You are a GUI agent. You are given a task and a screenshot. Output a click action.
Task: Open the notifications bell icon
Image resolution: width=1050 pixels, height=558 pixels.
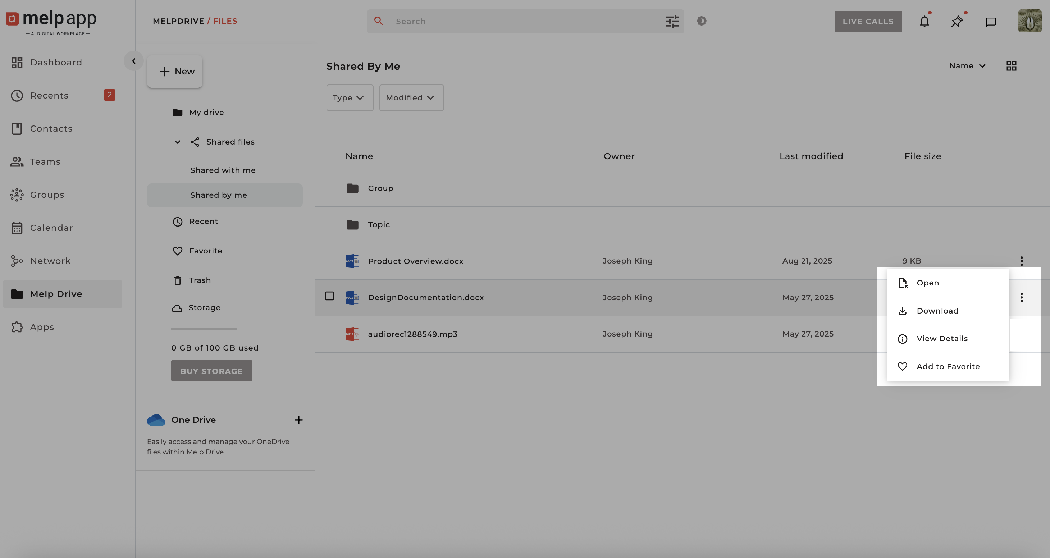point(924,21)
